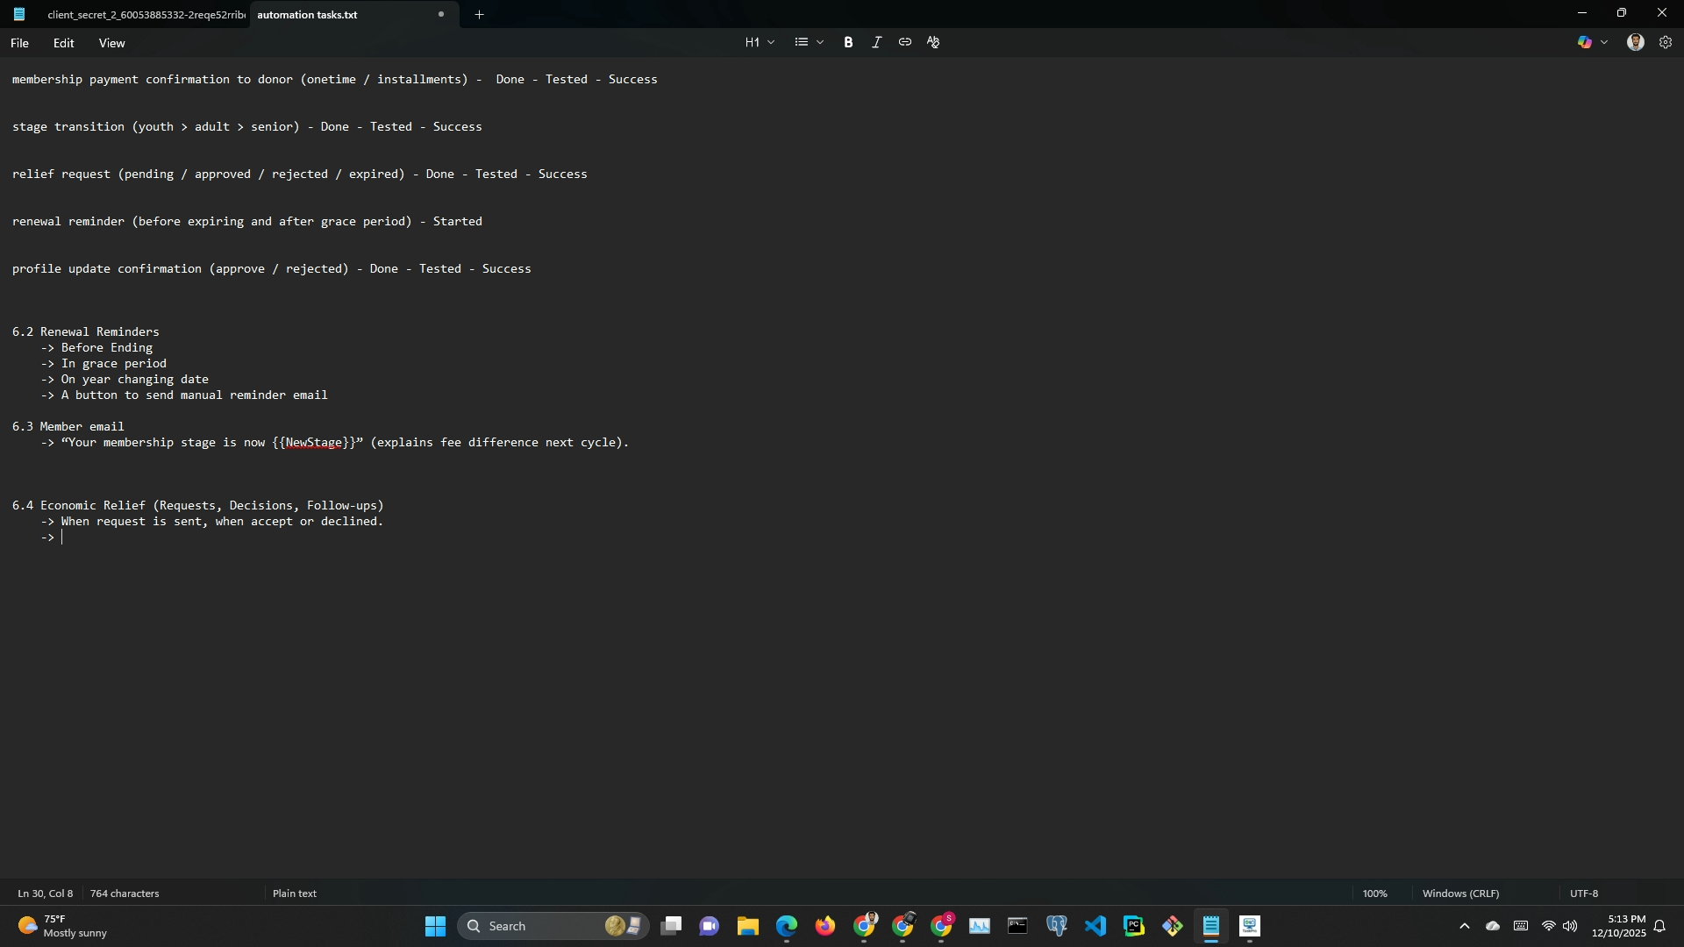Open the user account avatar

tap(1635, 42)
